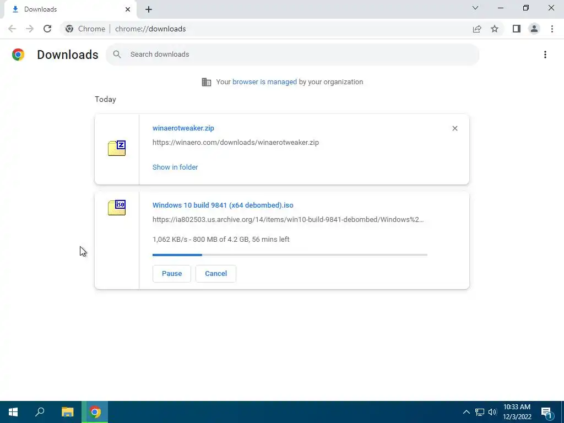Click the Today date heading
The width and height of the screenshot is (564, 423).
click(105, 99)
